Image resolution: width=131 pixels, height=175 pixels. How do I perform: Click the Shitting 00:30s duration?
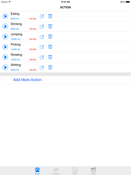click(33, 70)
